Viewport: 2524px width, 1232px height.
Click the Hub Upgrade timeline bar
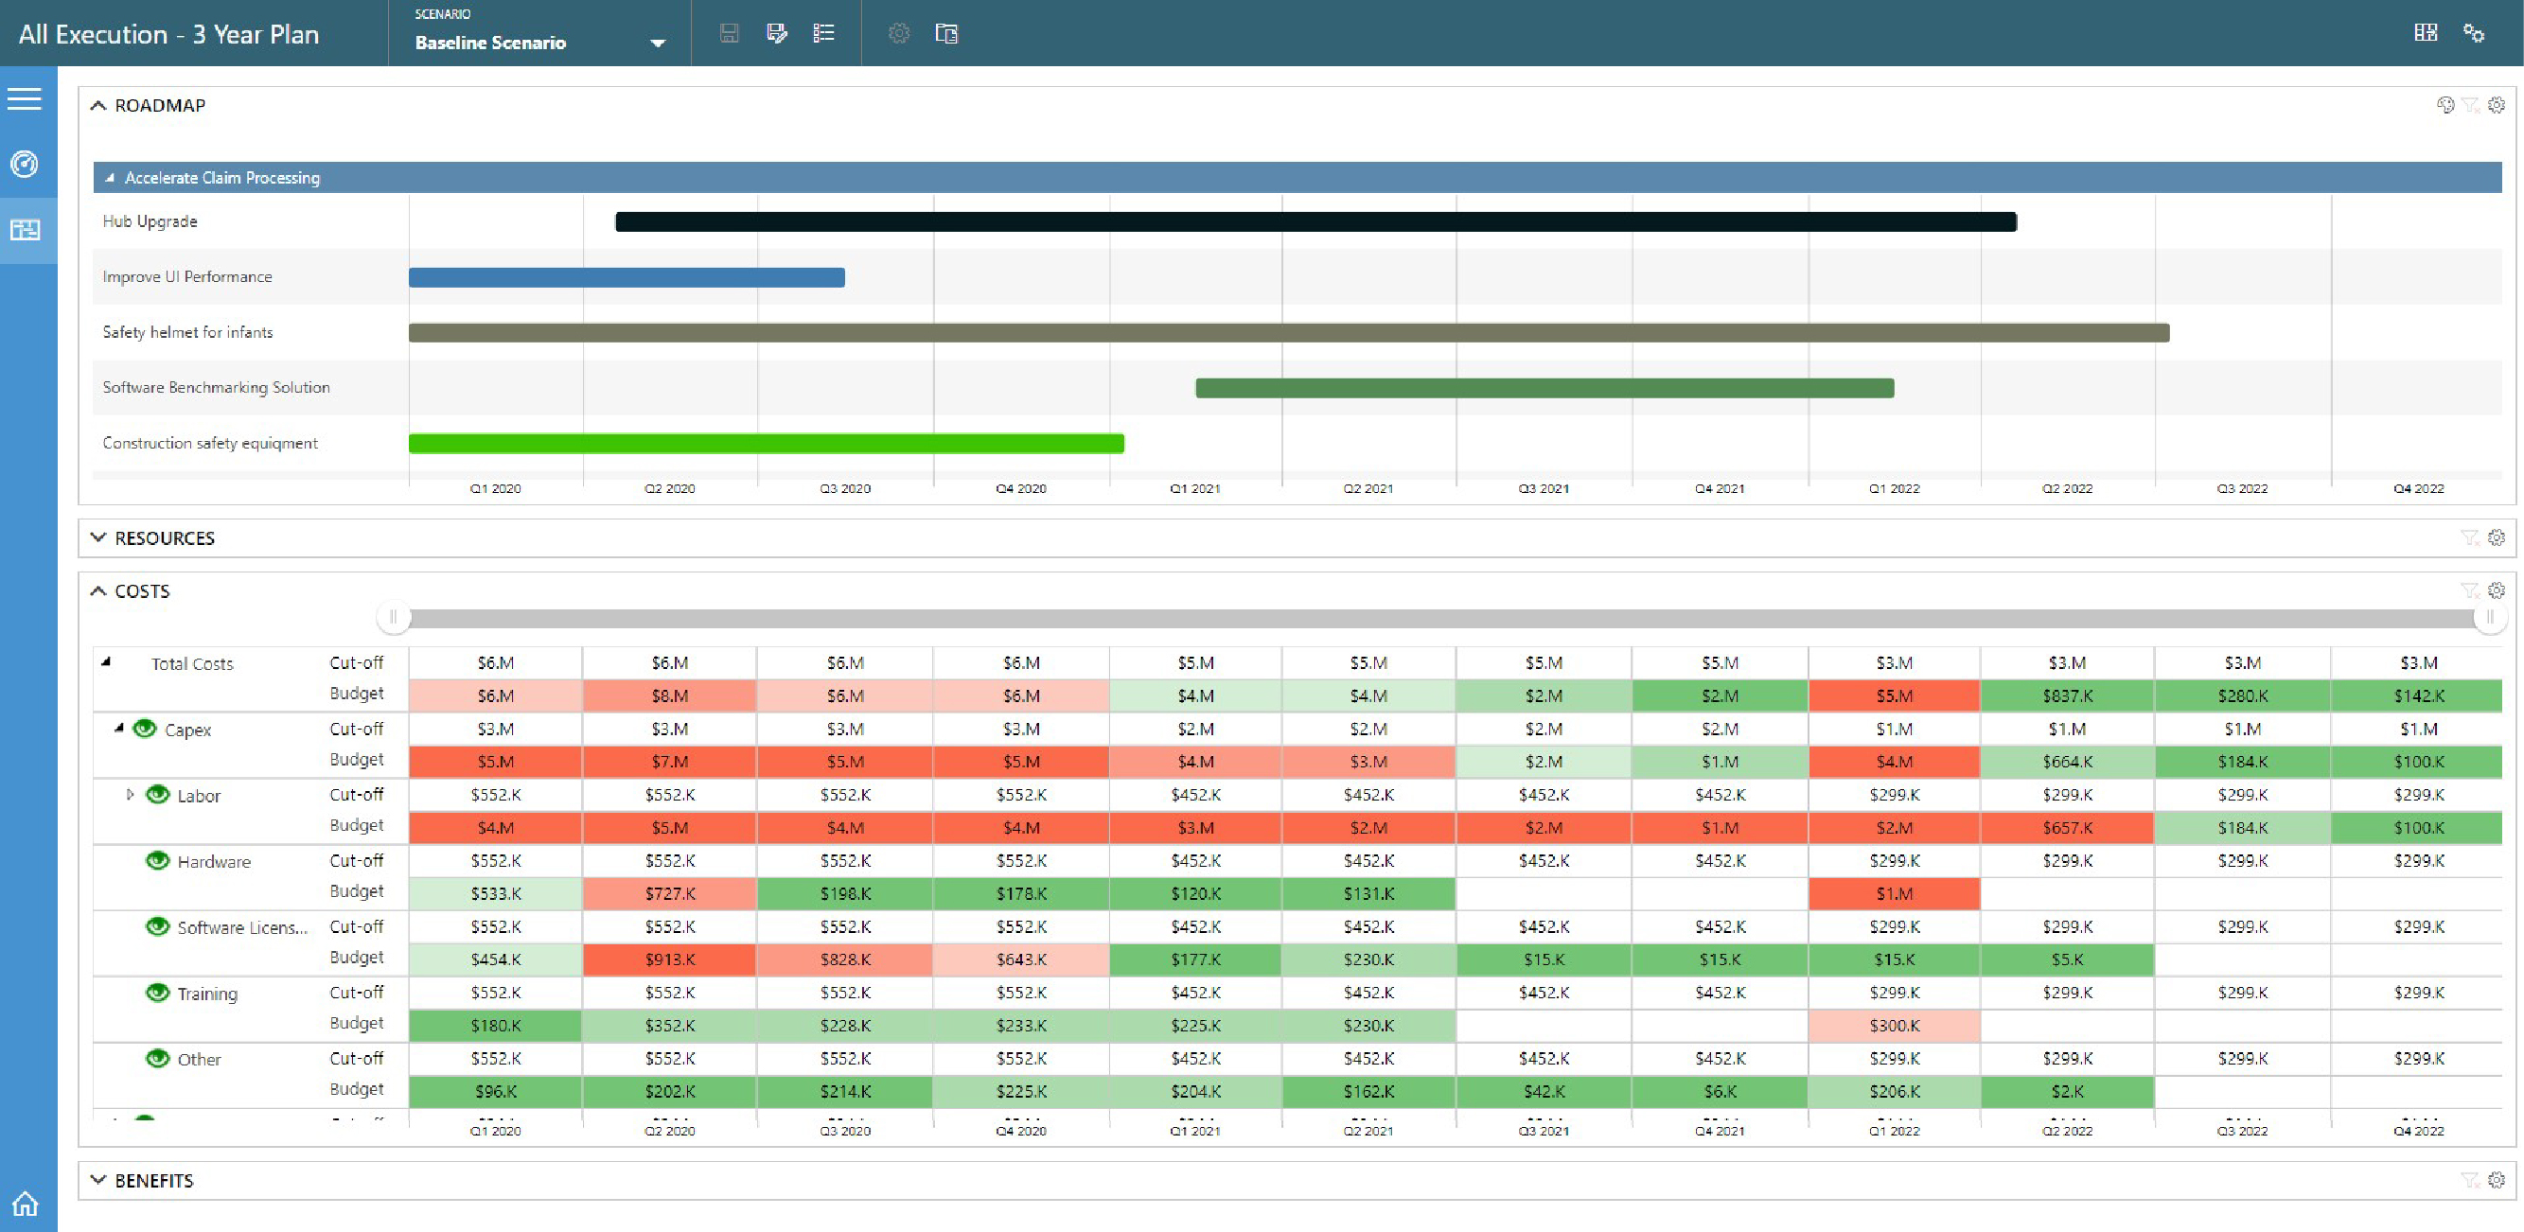point(1315,222)
